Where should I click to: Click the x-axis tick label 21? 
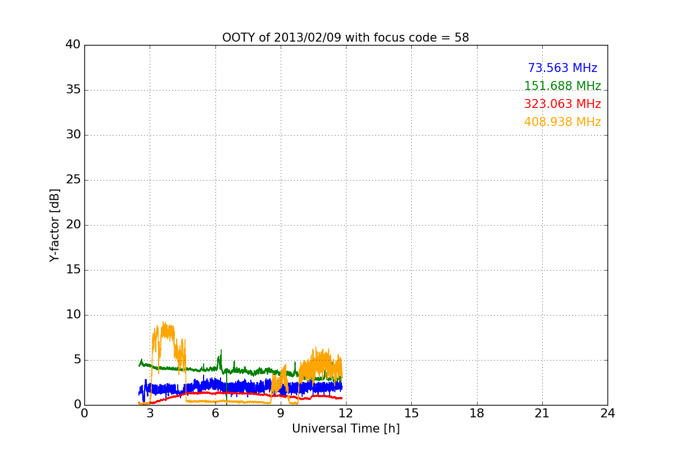point(542,413)
